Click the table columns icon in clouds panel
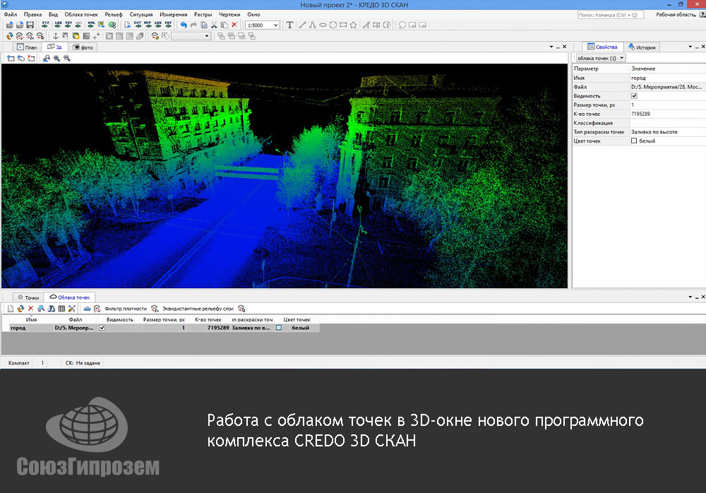Screen dimensions: 706x493 coord(61,309)
